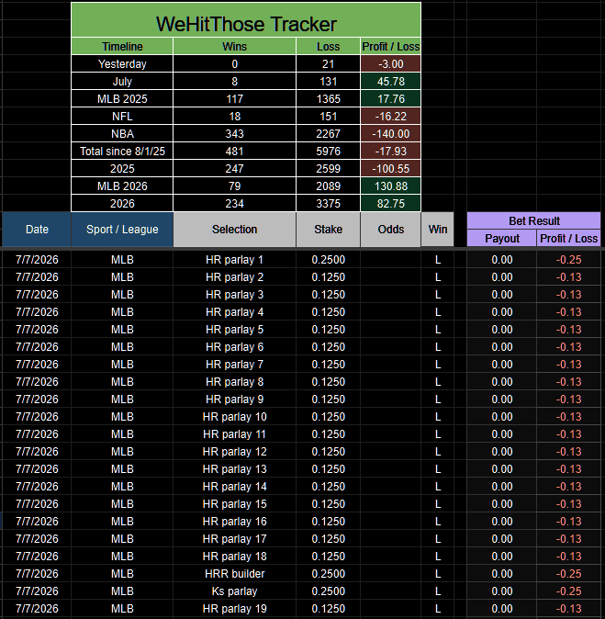Click the Stake column header
Screen dimensions: 605x619
click(328, 230)
